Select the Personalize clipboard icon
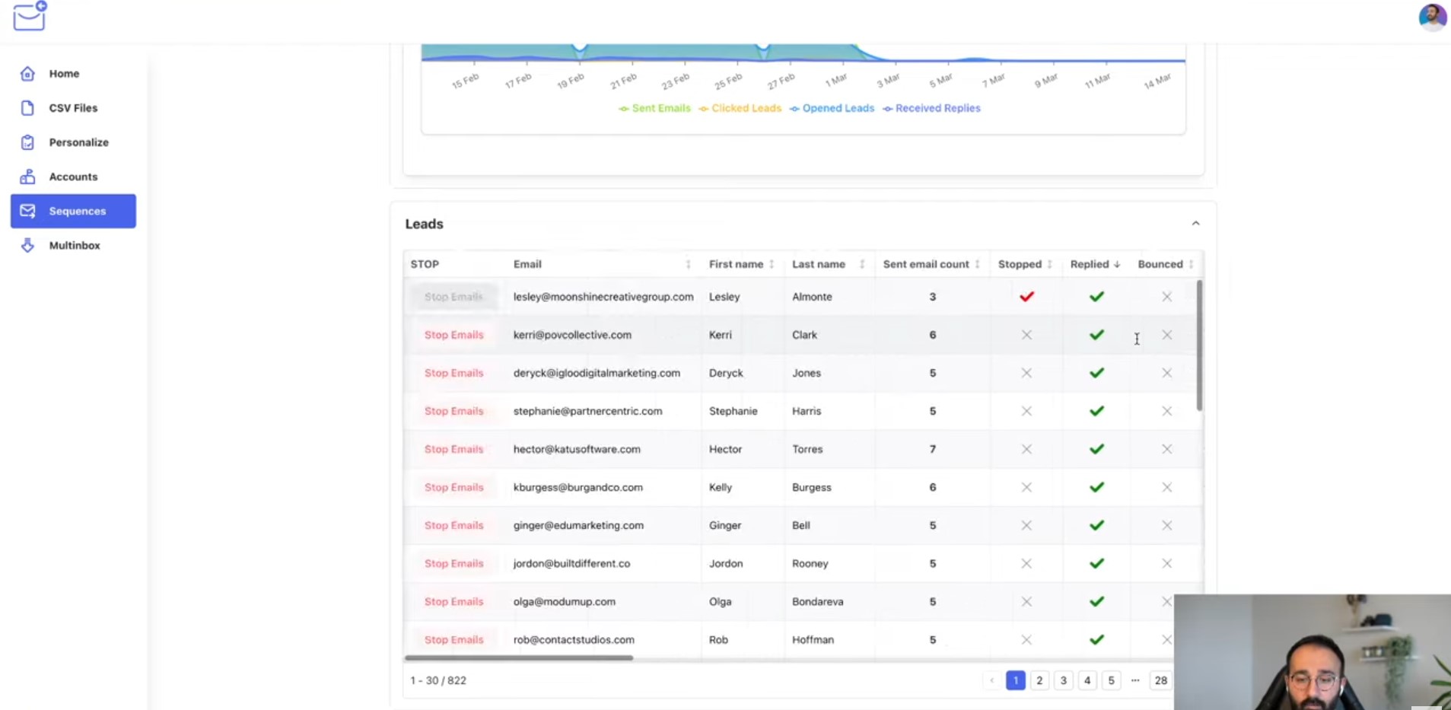The image size is (1451, 710). coord(27,142)
